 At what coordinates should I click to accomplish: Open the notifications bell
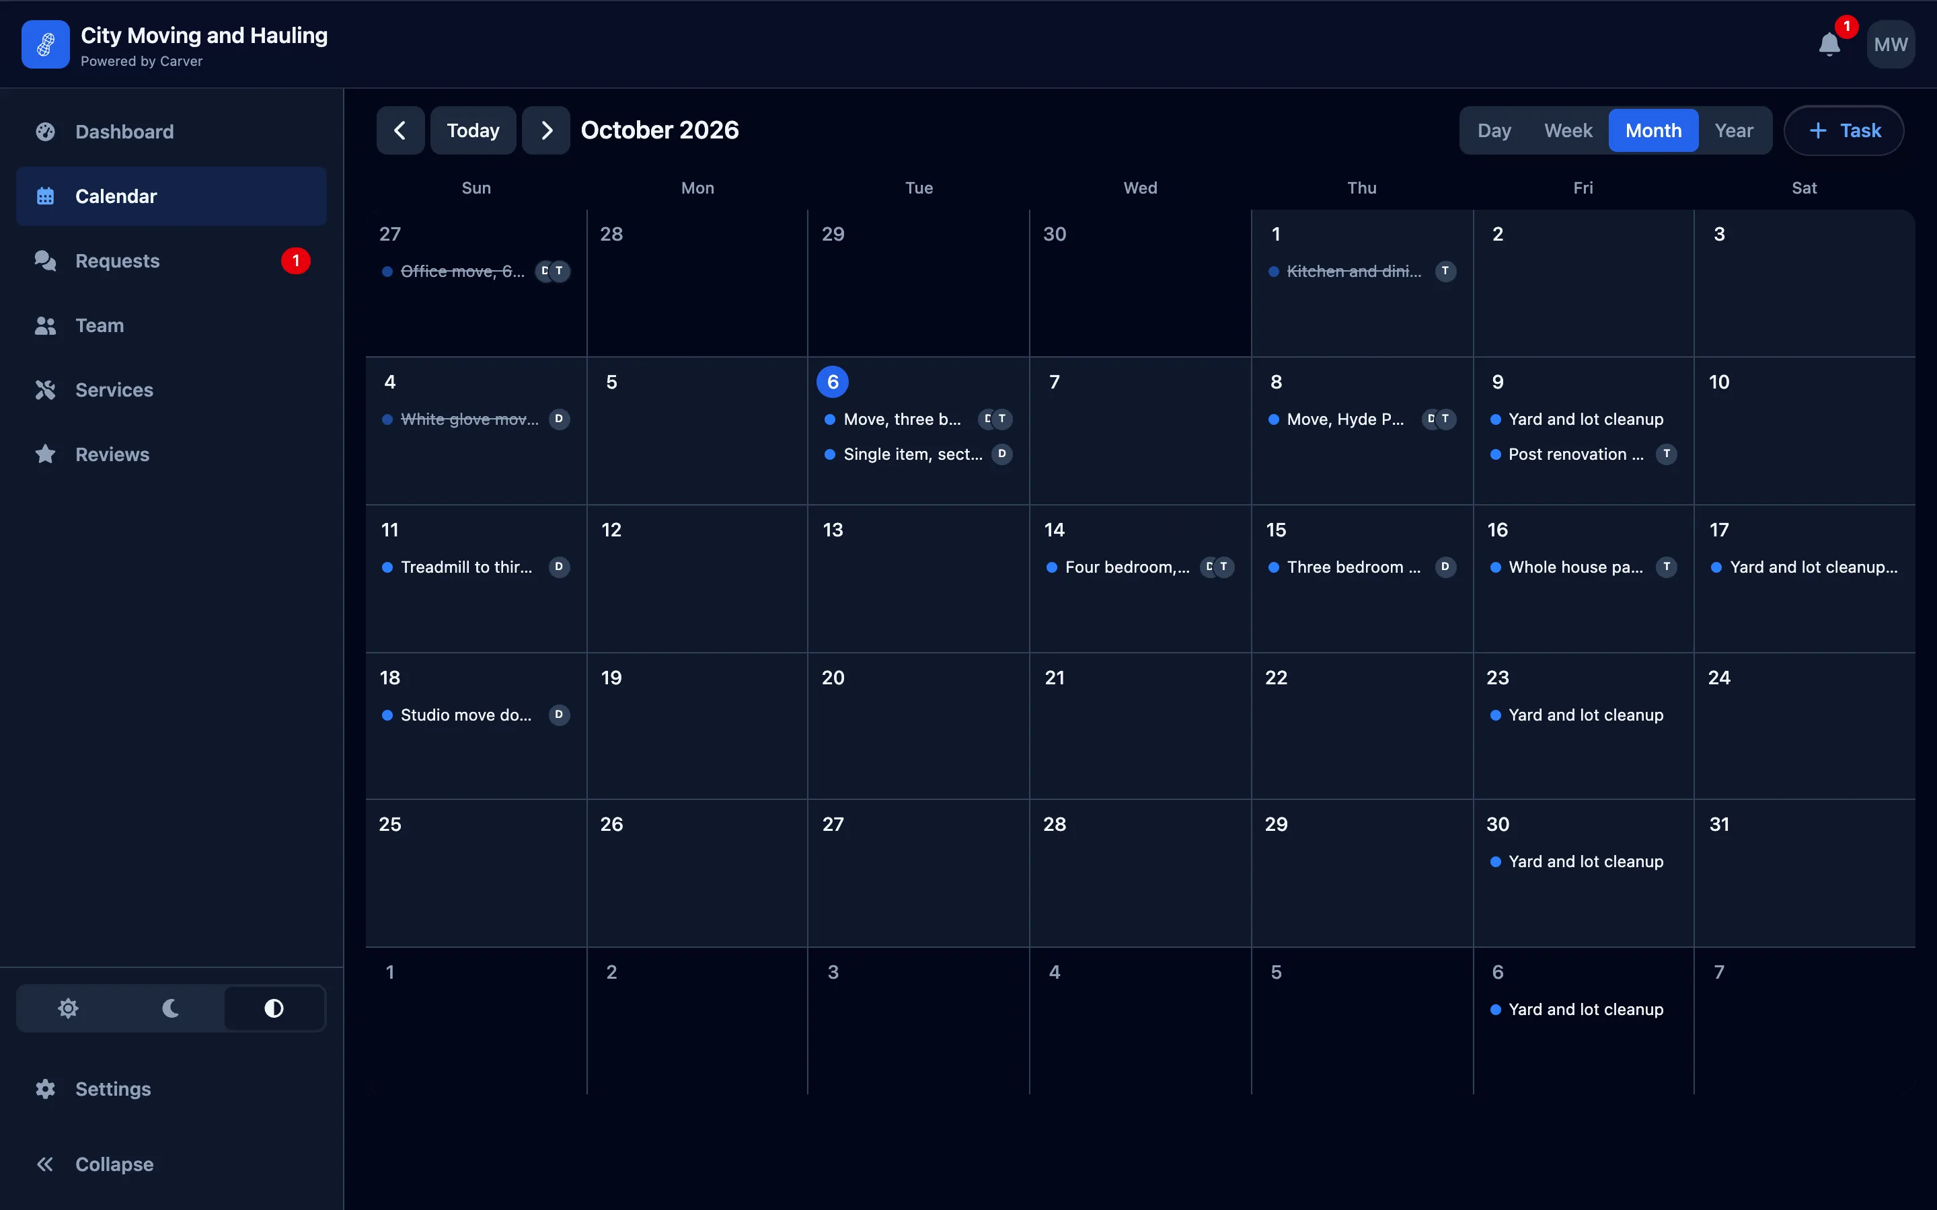1829,45
